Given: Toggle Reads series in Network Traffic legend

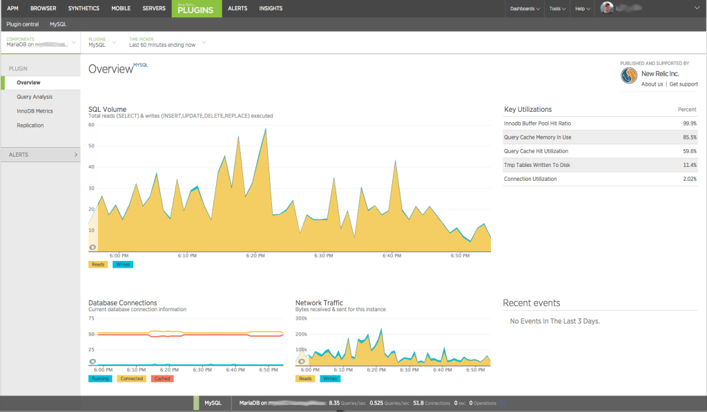Looking at the screenshot, I should coord(305,379).
